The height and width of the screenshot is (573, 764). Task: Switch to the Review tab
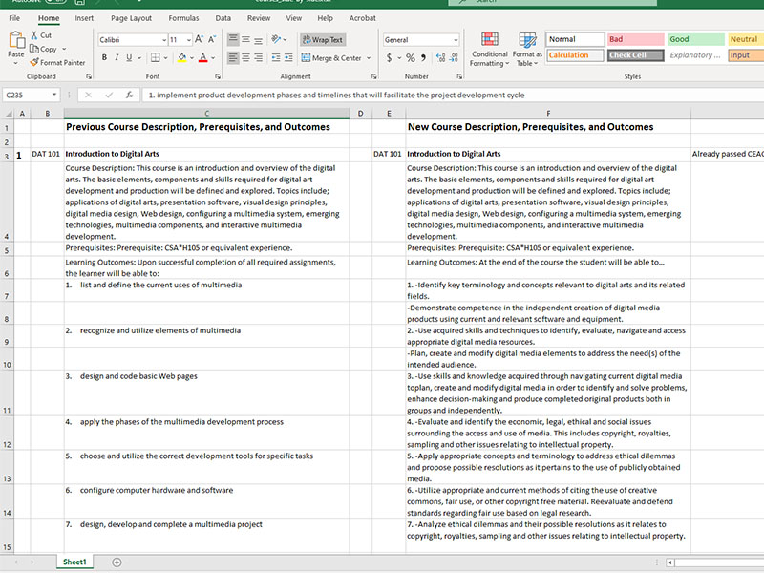tap(258, 18)
